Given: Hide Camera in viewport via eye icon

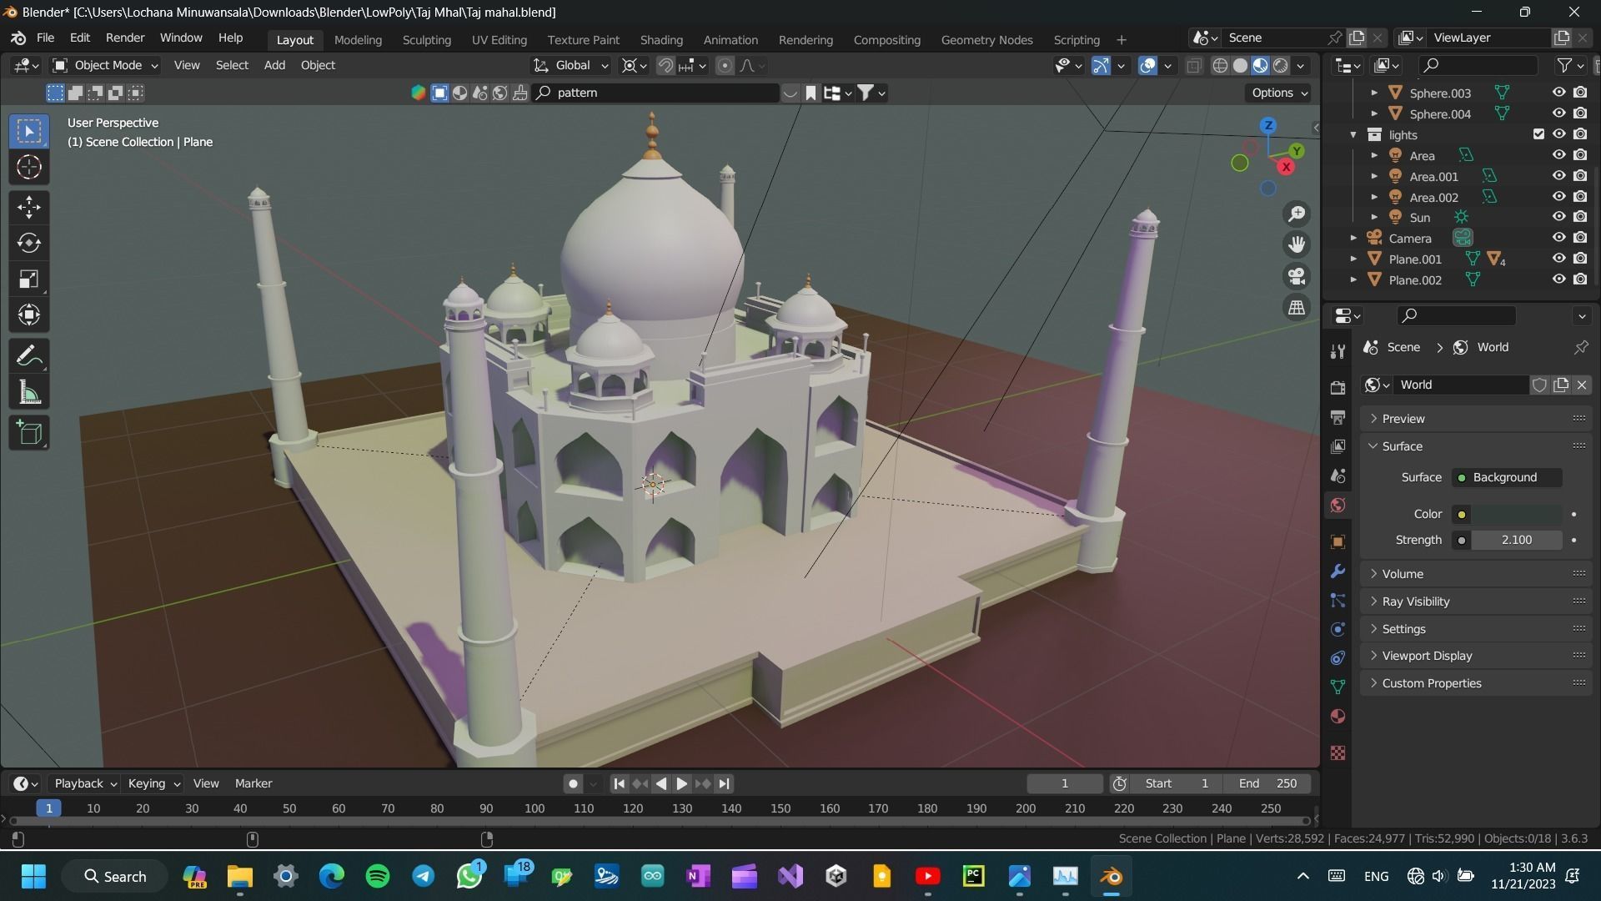Looking at the screenshot, I should pos(1558,238).
